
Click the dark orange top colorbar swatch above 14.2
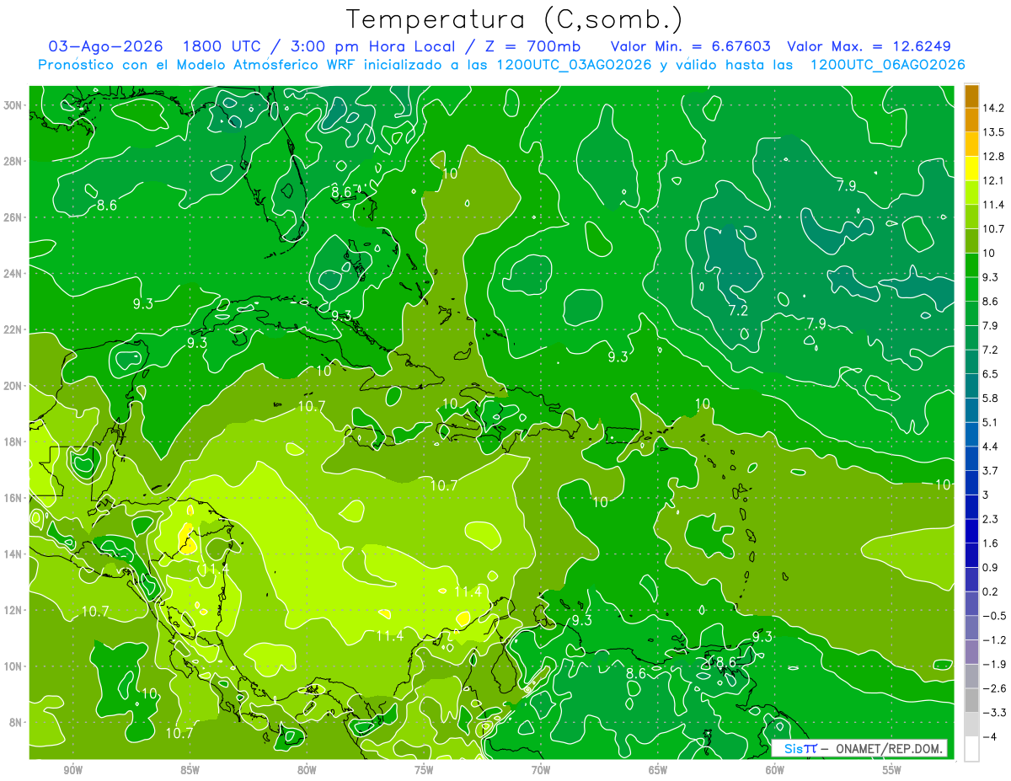tap(971, 95)
